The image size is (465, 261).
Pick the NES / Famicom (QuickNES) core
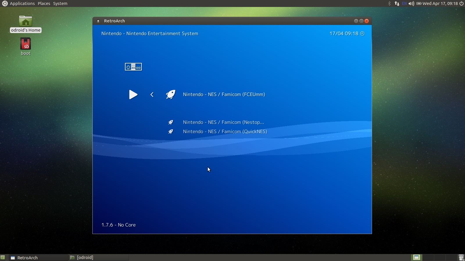[x=225, y=132]
